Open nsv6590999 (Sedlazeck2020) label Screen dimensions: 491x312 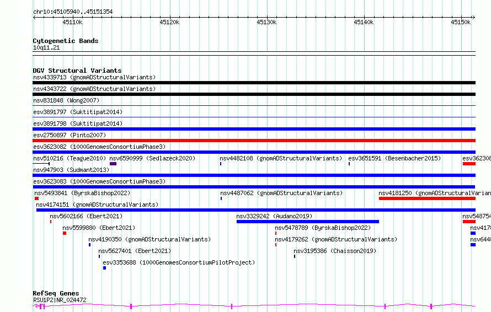[152, 158]
